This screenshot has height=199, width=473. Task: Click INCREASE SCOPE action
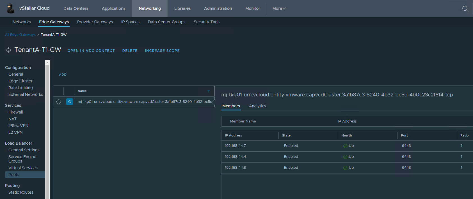pyautogui.click(x=162, y=51)
